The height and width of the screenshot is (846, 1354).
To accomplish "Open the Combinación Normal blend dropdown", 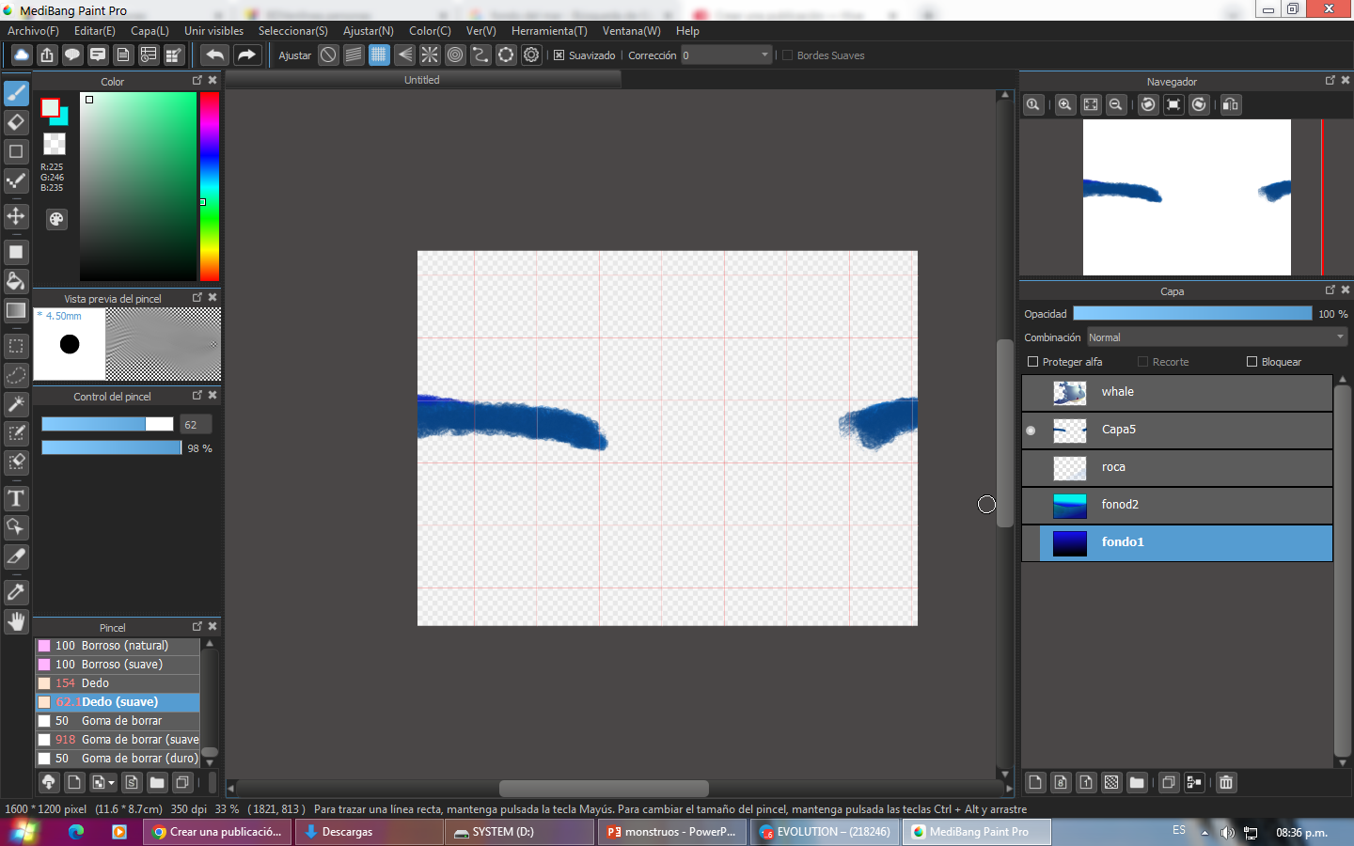I will pos(1218,337).
